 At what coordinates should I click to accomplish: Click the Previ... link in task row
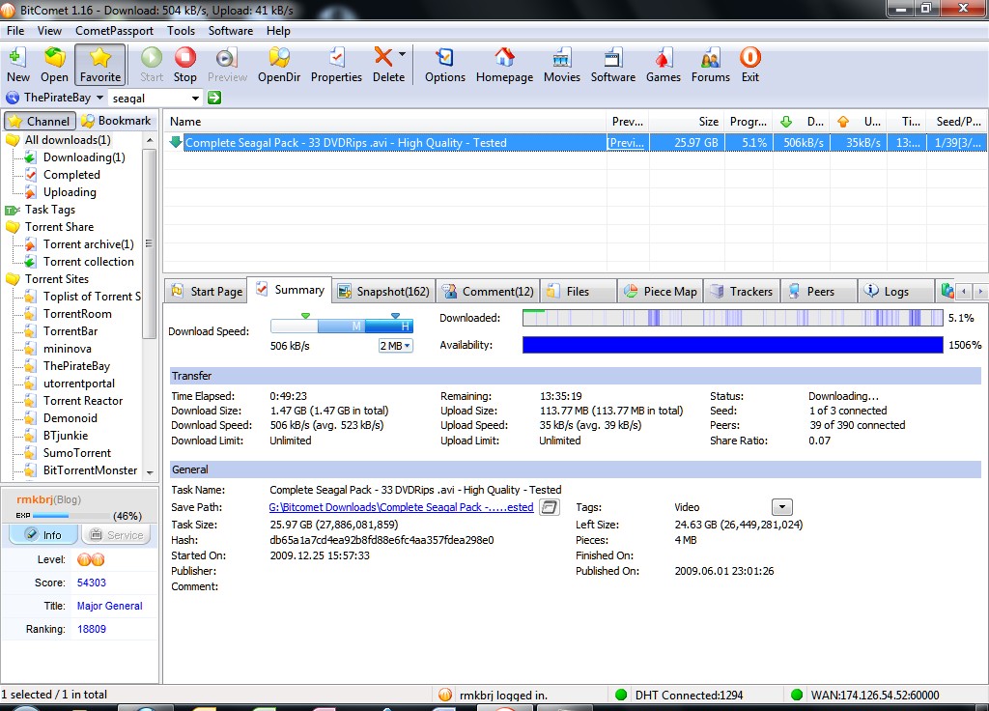[x=627, y=143]
